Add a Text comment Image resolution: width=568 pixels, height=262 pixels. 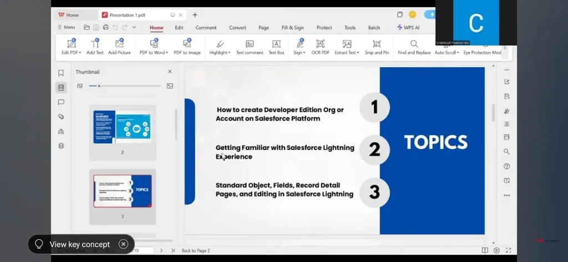(250, 44)
